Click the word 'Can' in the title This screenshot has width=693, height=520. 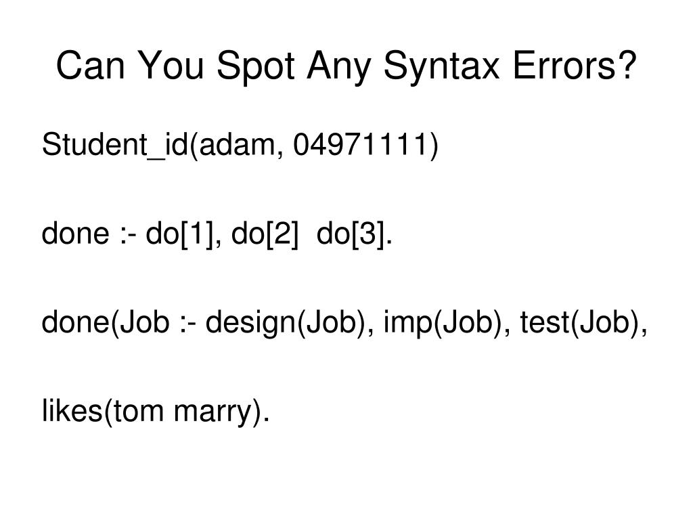91,65
